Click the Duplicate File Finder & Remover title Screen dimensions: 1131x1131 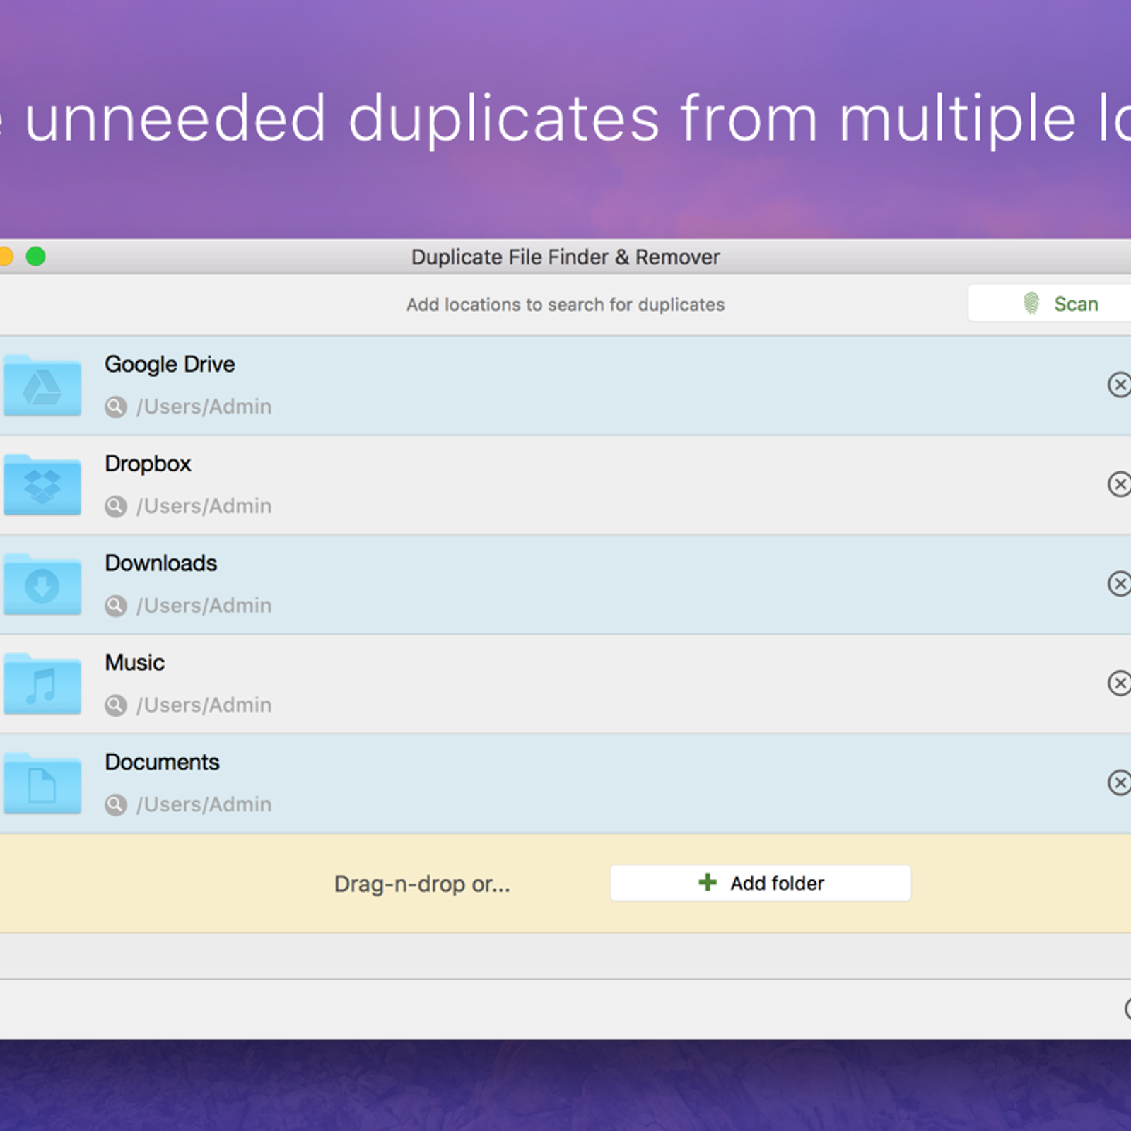[565, 257]
